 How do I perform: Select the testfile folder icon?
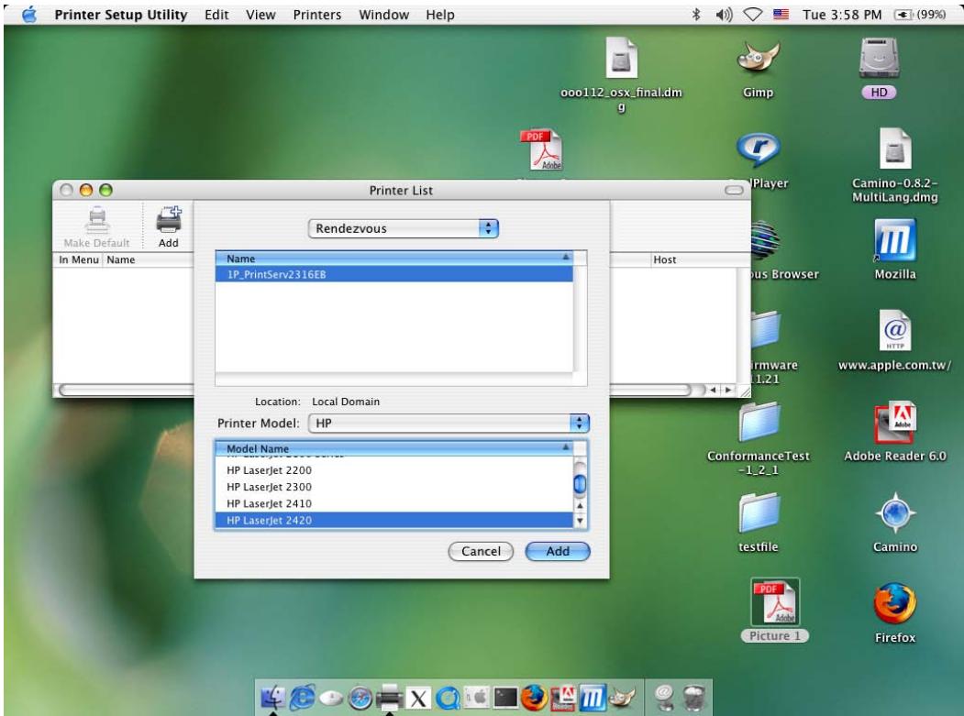tap(759, 512)
